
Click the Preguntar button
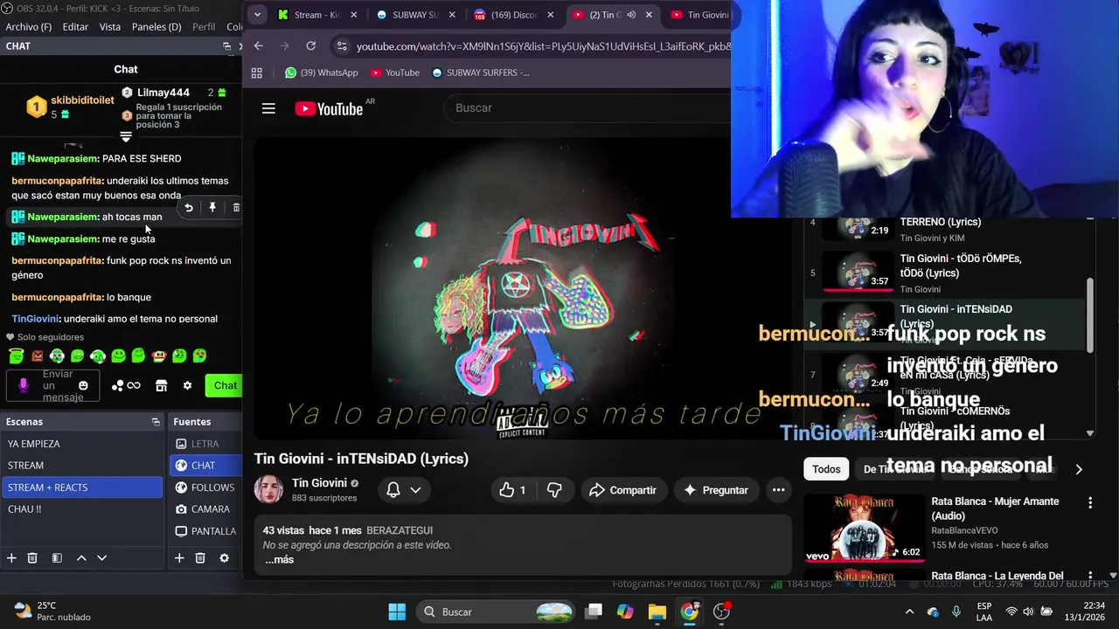click(716, 490)
